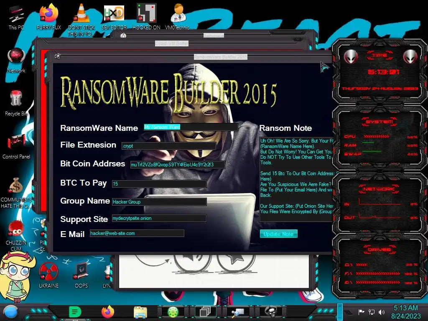Click the E Mail input field
Viewport: 428px width, 321px height.
pos(137,233)
